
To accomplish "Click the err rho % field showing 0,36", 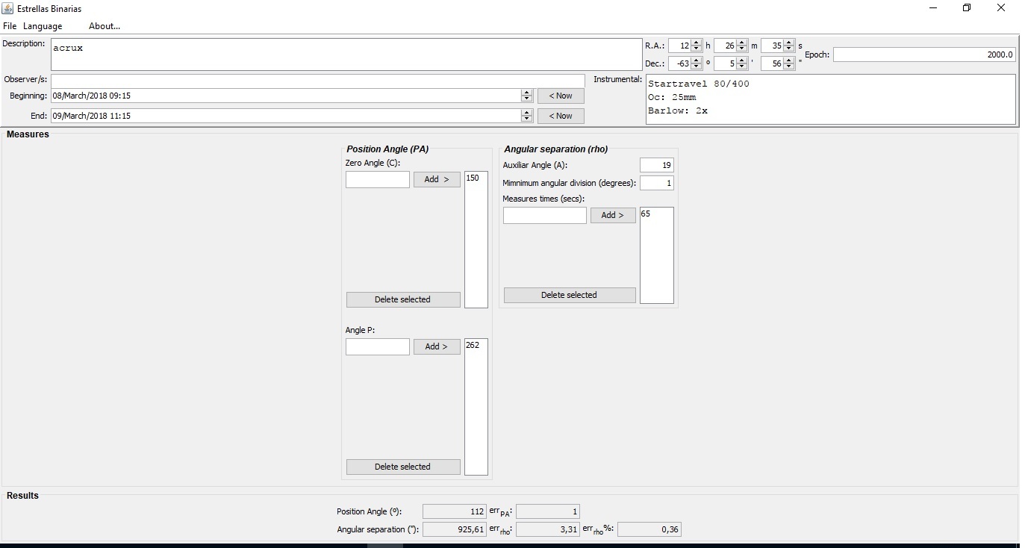I will coord(649,529).
